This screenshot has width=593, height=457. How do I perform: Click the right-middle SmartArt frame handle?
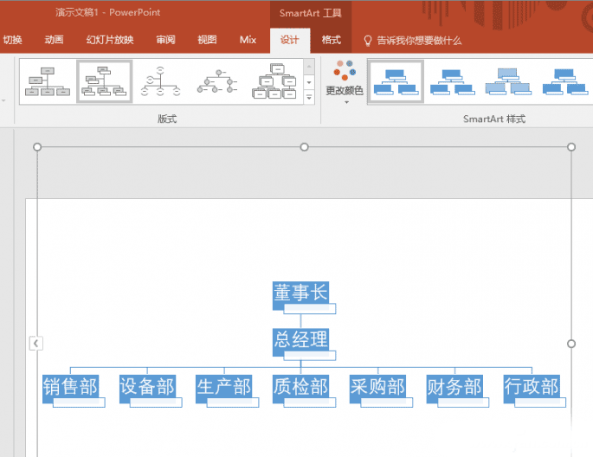pyautogui.click(x=571, y=344)
